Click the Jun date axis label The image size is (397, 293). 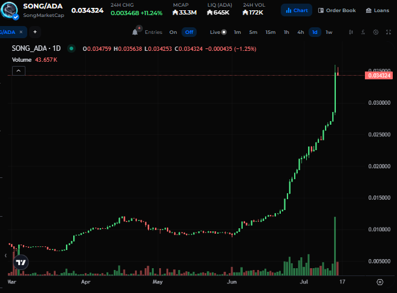click(232, 282)
